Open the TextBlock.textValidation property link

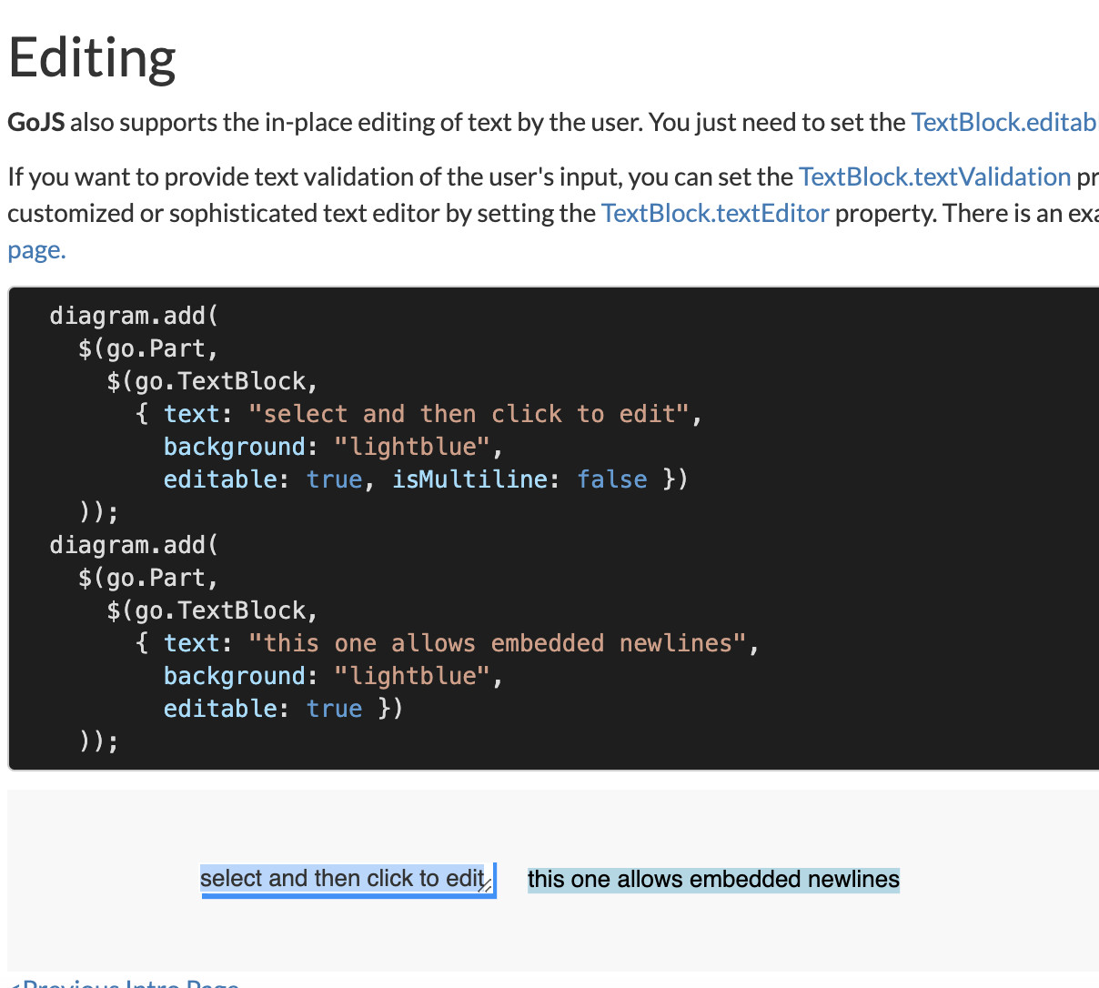pyautogui.click(x=934, y=176)
